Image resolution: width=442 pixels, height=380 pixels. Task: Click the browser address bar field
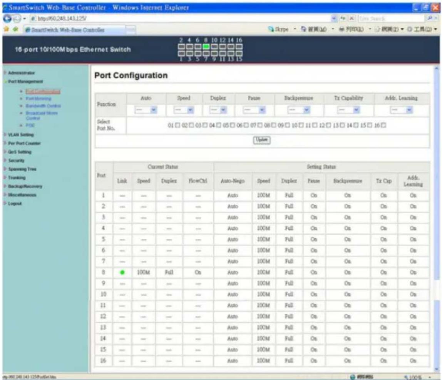click(x=181, y=18)
